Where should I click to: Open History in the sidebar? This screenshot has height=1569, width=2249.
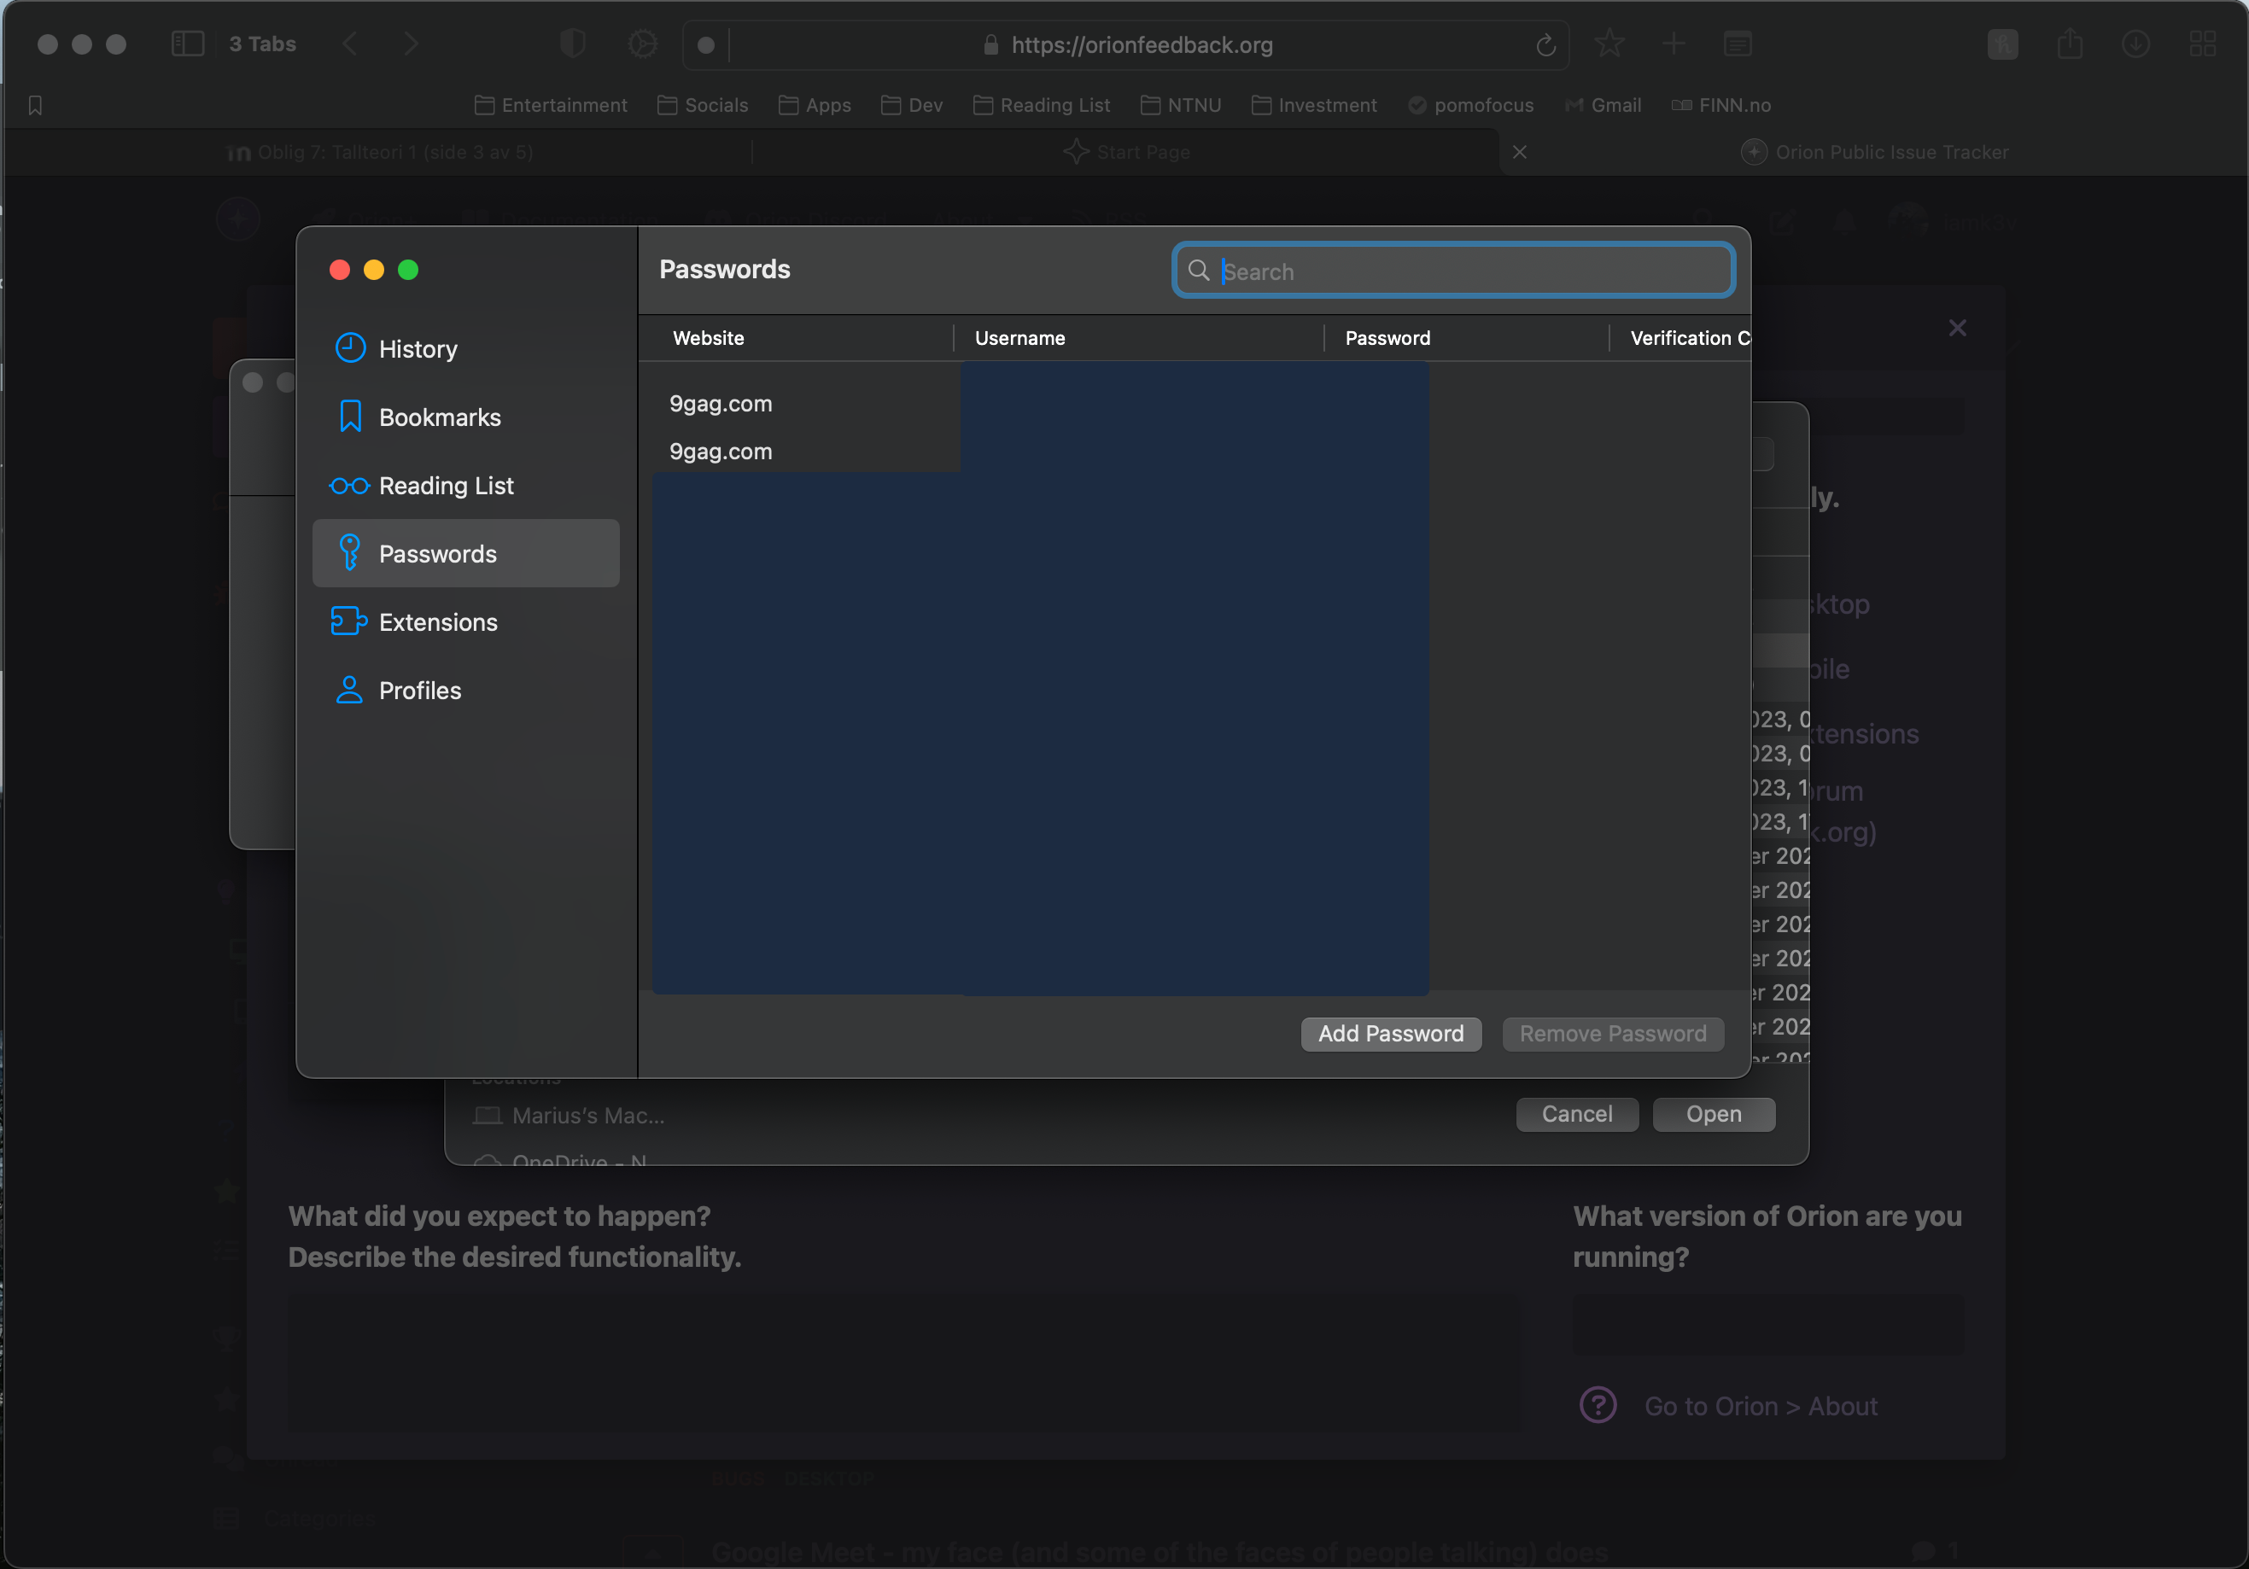pyautogui.click(x=465, y=348)
